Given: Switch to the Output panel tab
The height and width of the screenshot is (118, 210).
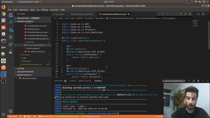Looking at the screenshot, I should tap(73, 81).
